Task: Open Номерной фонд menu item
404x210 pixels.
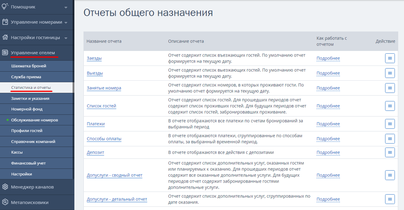Action: tap(37, 109)
